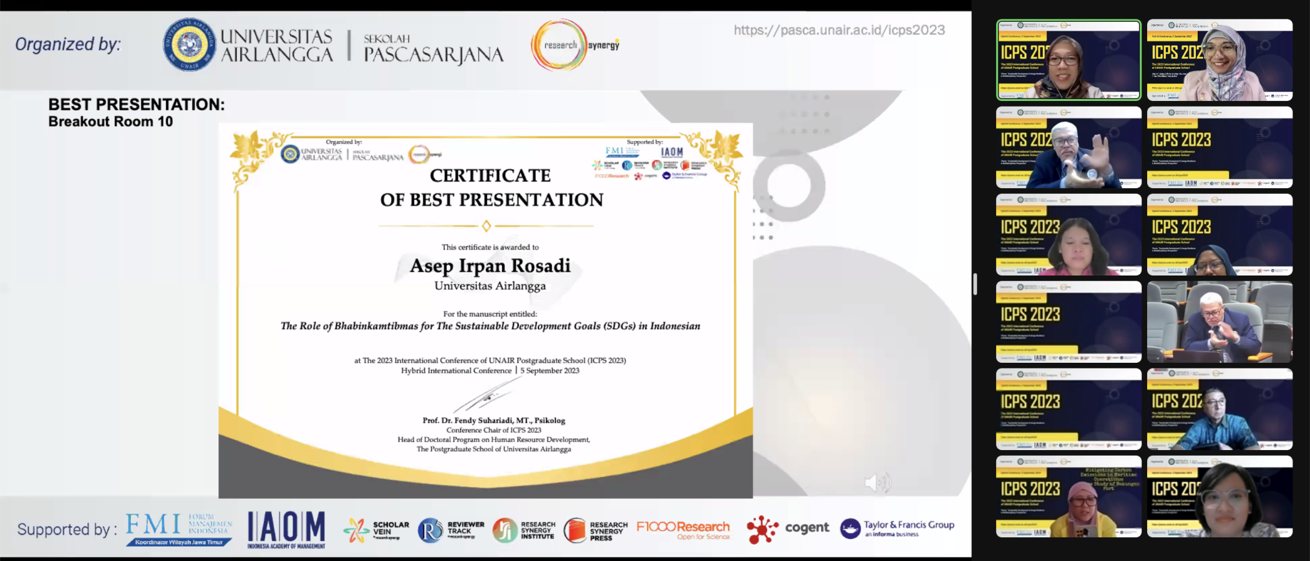Screen dimensions: 1310x561
Task: Click the 'CERTIFICATE' title on the certificate
Action: 490,176
